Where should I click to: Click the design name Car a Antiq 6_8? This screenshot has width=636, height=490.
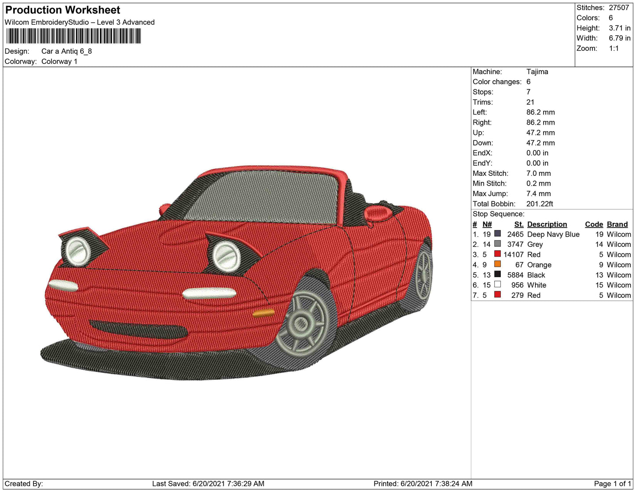[x=66, y=51]
